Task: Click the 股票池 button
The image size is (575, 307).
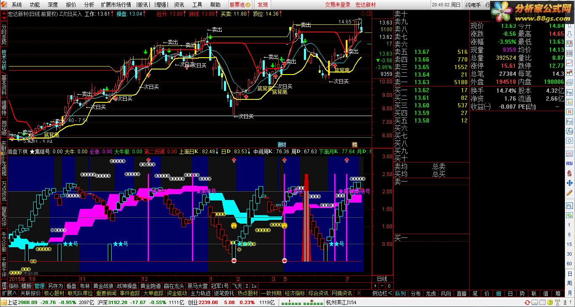Action: tap(240, 5)
